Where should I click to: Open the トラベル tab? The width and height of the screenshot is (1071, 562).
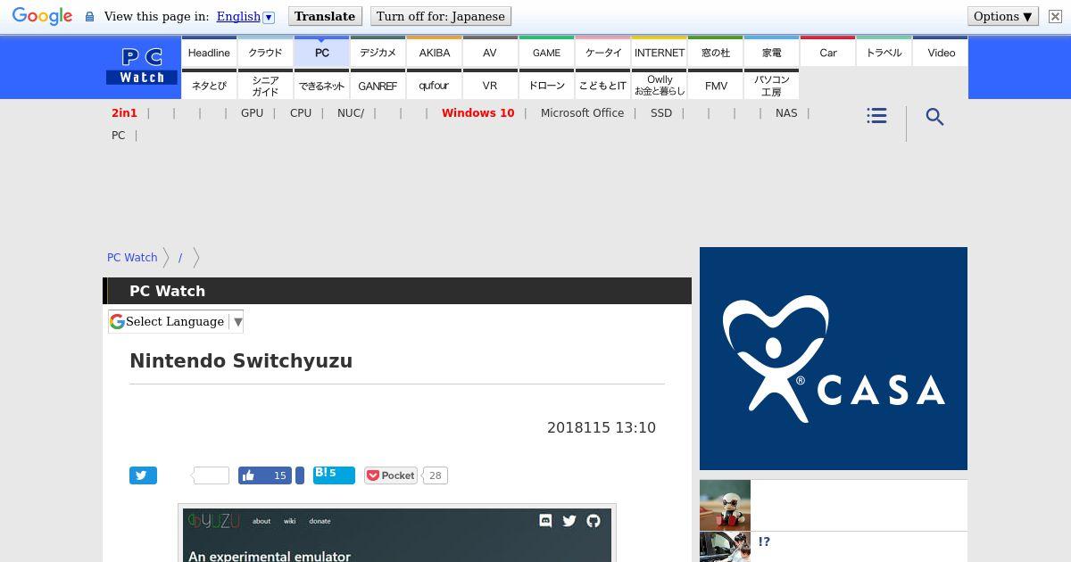coord(884,52)
